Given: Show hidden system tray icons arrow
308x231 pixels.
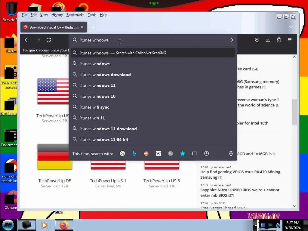Looking at the screenshot, I should point(256,225).
